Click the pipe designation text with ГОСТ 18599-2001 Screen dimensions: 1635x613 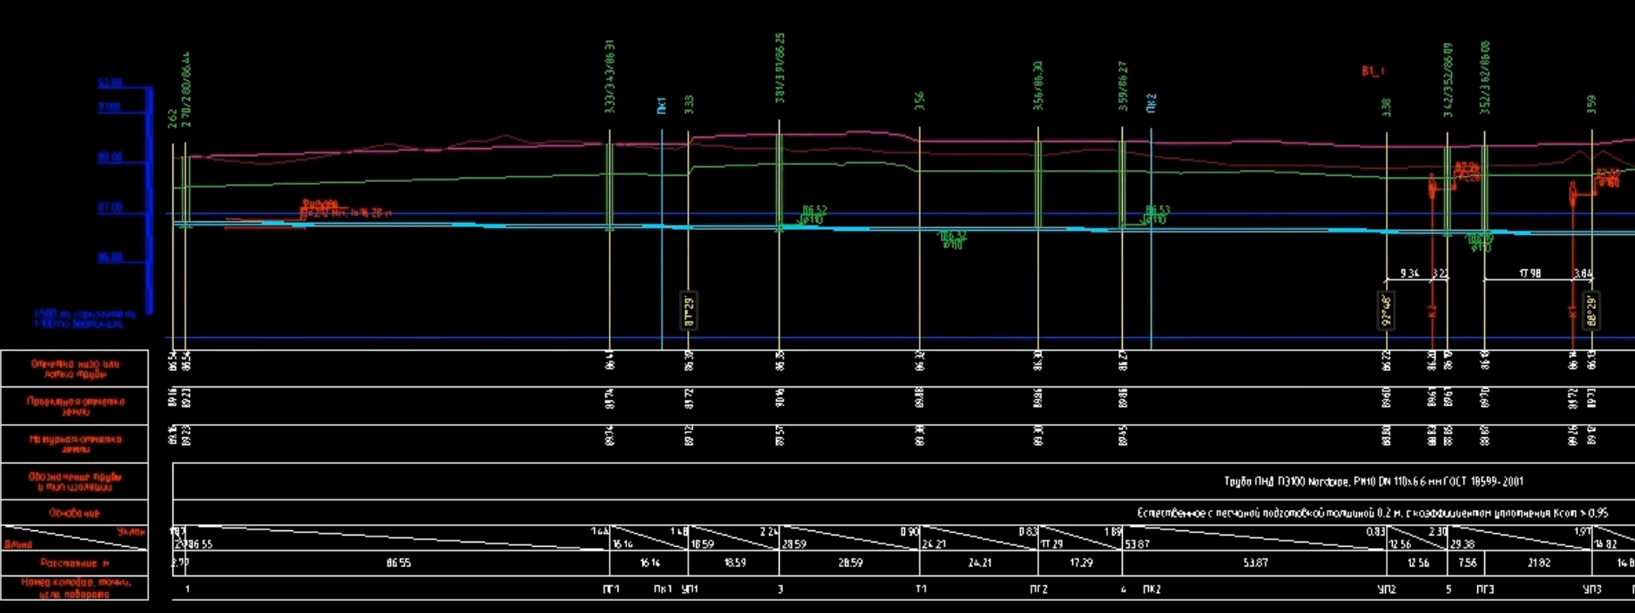point(1374,481)
